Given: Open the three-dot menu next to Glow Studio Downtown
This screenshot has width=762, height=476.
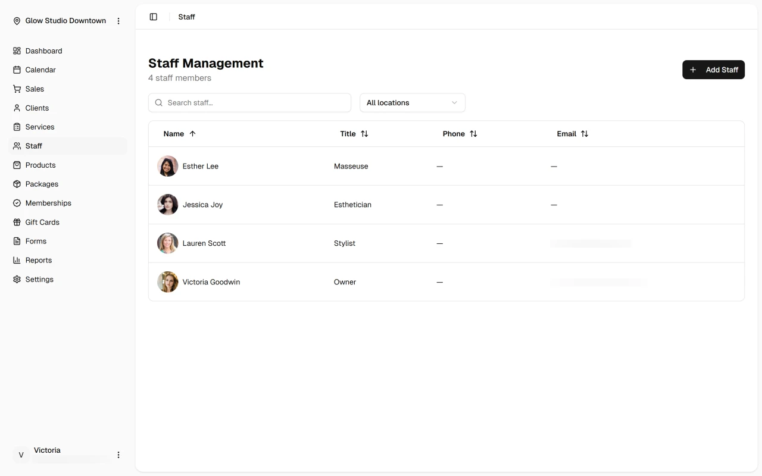Looking at the screenshot, I should [118, 21].
